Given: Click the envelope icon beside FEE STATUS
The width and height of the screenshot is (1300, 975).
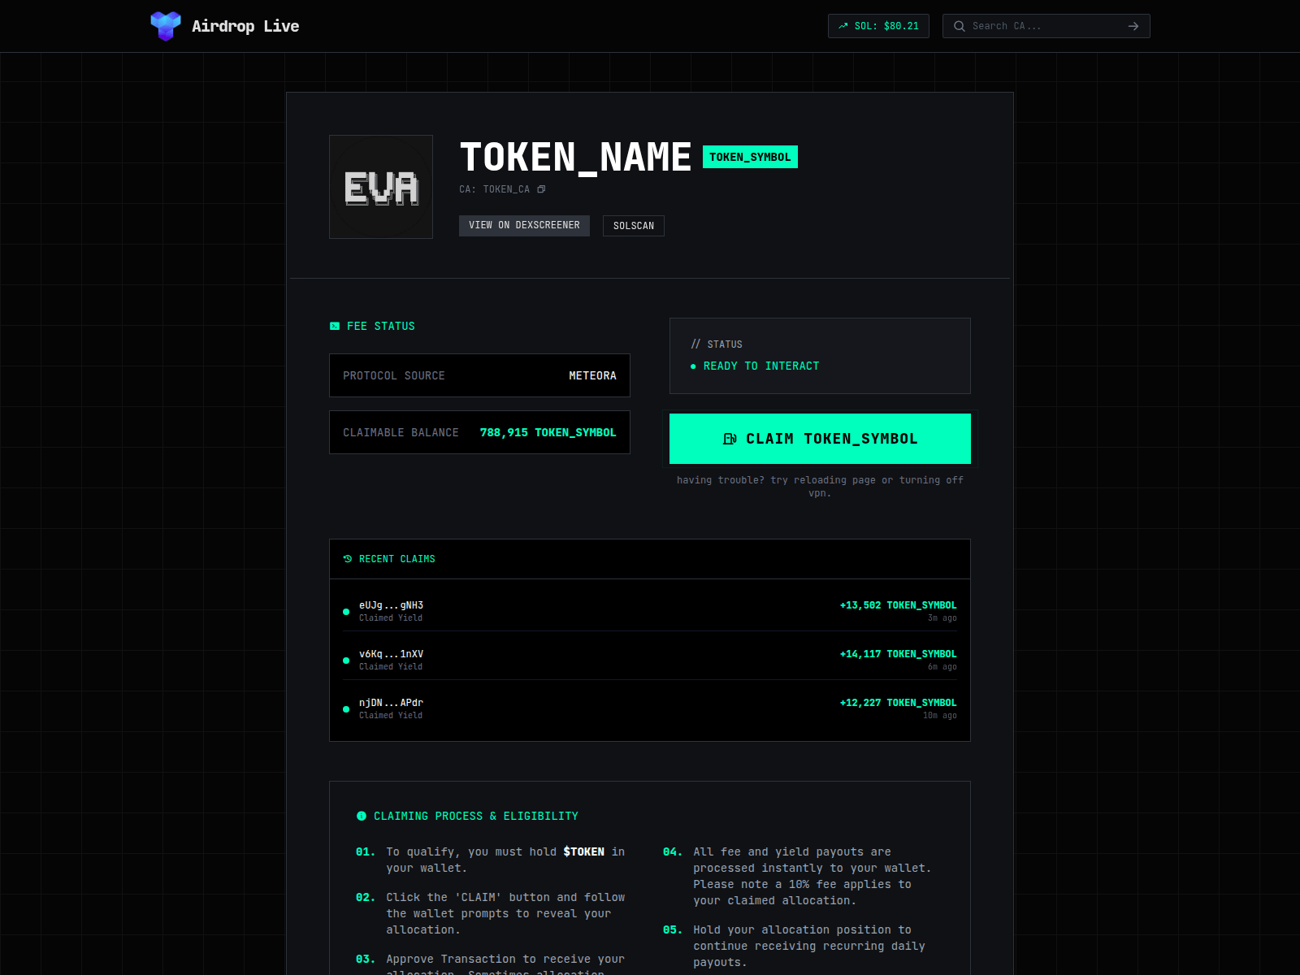Looking at the screenshot, I should point(335,326).
